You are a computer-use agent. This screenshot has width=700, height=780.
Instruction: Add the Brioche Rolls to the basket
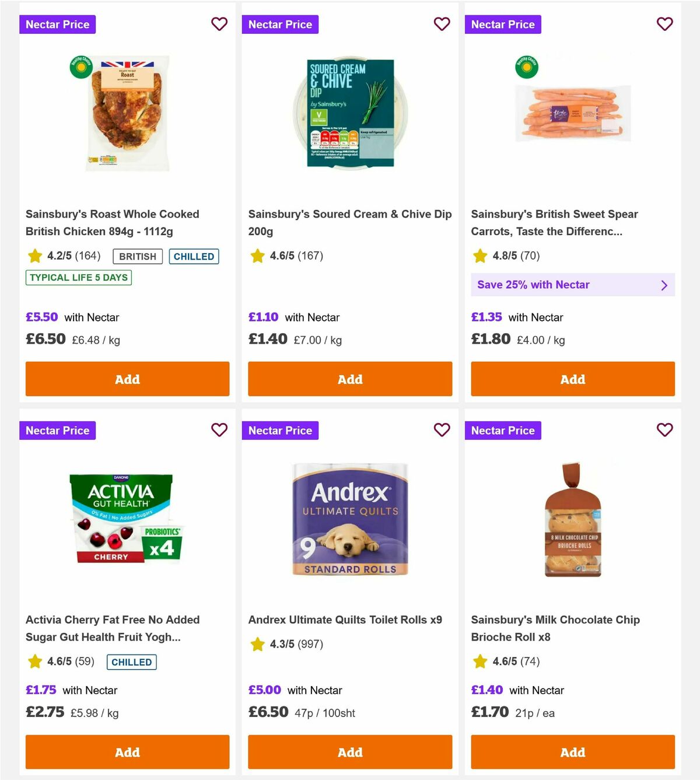[x=572, y=752]
